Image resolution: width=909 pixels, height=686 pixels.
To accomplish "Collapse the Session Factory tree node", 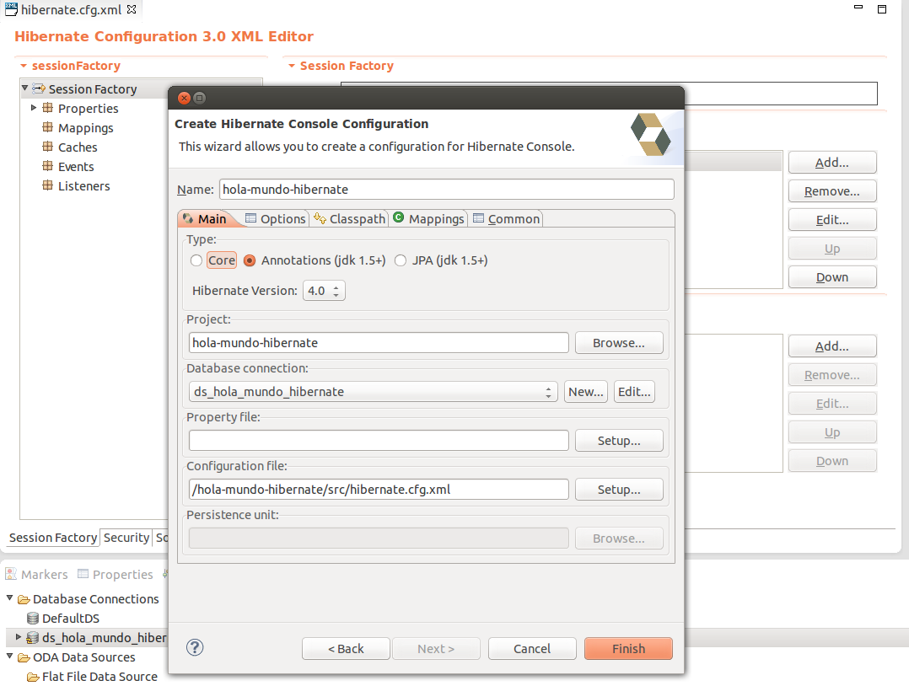I will (25, 88).
